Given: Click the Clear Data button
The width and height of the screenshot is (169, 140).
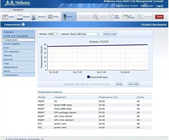Looking at the screenshot, I should 133,84.
